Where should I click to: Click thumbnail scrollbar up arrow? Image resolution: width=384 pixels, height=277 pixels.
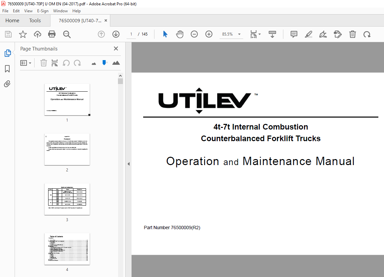[120, 76]
